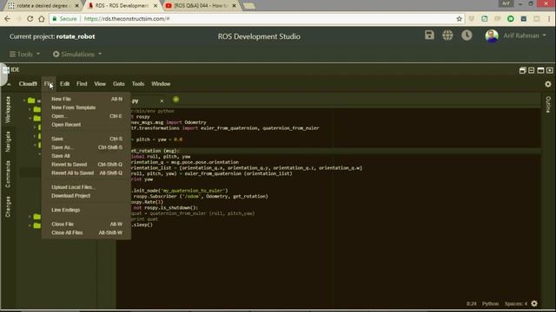The width and height of the screenshot is (556, 312).
Task: Open the Cloud9 menu
Action: tap(28, 84)
